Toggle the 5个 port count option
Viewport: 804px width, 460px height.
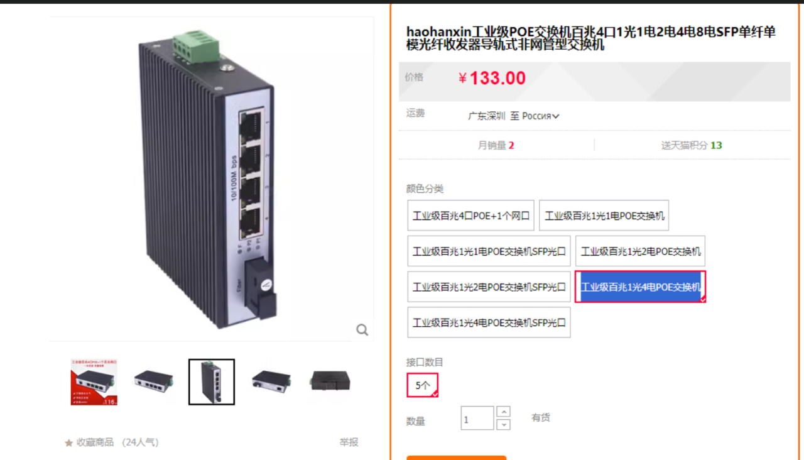pyautogui.click(x=422, y=385)
